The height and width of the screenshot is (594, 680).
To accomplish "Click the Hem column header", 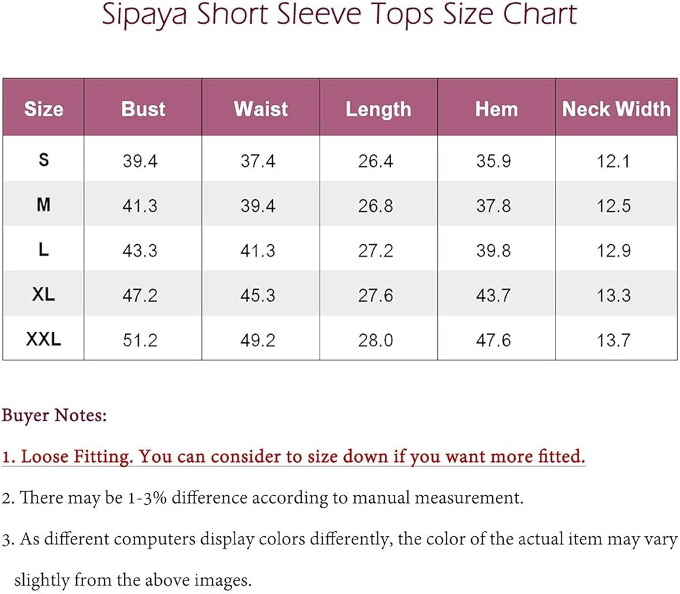I will pyautogui.click(x=496, y=109).
